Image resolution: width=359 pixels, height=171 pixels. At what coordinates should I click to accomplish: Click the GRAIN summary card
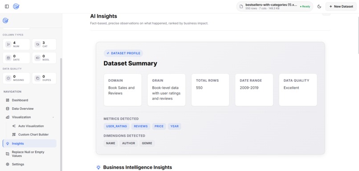pos(167,90)
